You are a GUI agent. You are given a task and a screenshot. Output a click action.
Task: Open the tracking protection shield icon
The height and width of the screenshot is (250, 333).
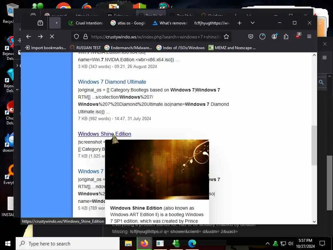click(x=76, y=37)
